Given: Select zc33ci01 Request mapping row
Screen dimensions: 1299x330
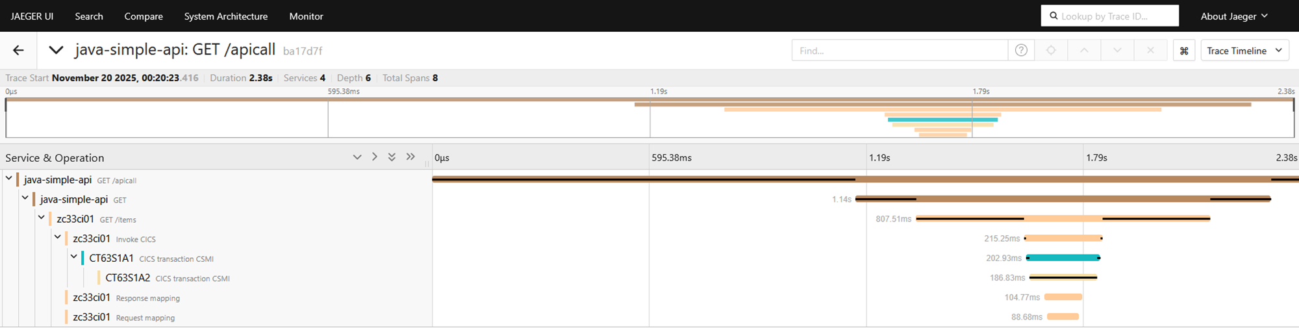Looking at the screenshot, I should coord(123,317).
